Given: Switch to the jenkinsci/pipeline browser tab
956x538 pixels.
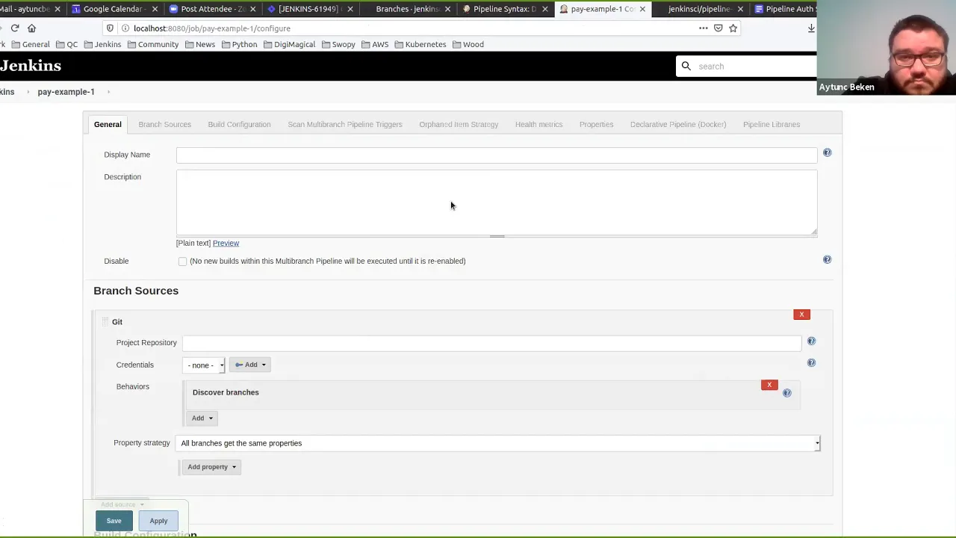Looking at the screenshot, I should tap(700, 9).
